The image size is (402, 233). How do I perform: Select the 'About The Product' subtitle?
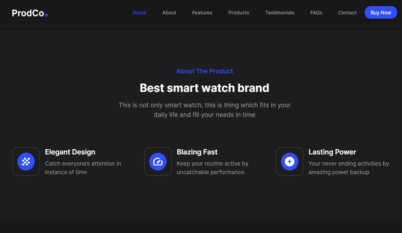point(204,71)
